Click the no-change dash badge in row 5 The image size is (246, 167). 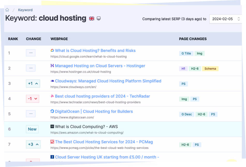pyautogui.click(x=31, y=114)
